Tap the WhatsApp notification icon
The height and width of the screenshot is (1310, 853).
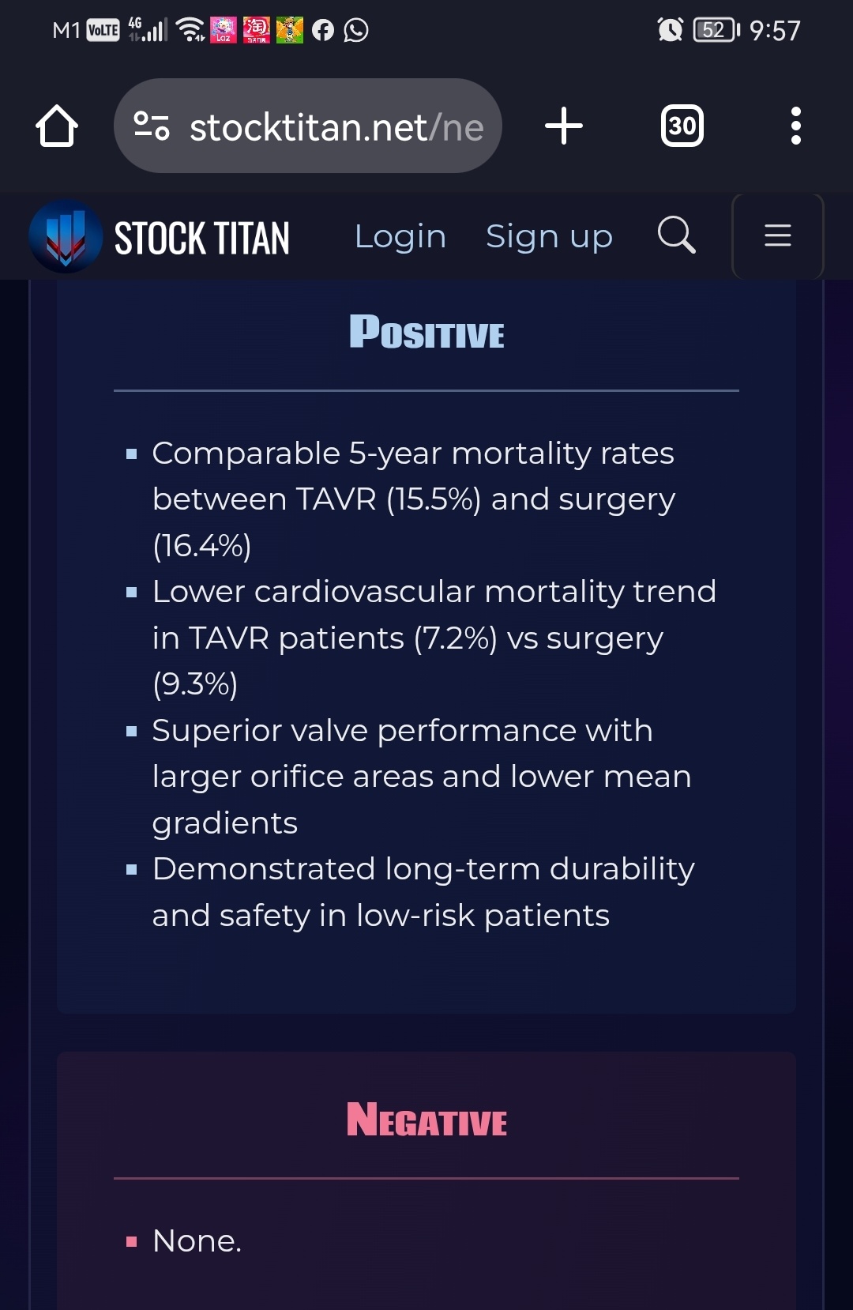coord(356,30)
